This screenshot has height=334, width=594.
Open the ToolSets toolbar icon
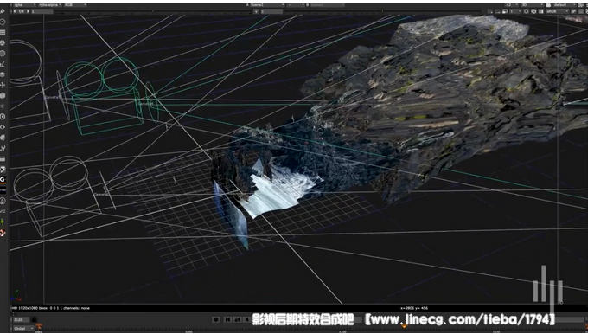pyautogui.click(x=3, y=148)
